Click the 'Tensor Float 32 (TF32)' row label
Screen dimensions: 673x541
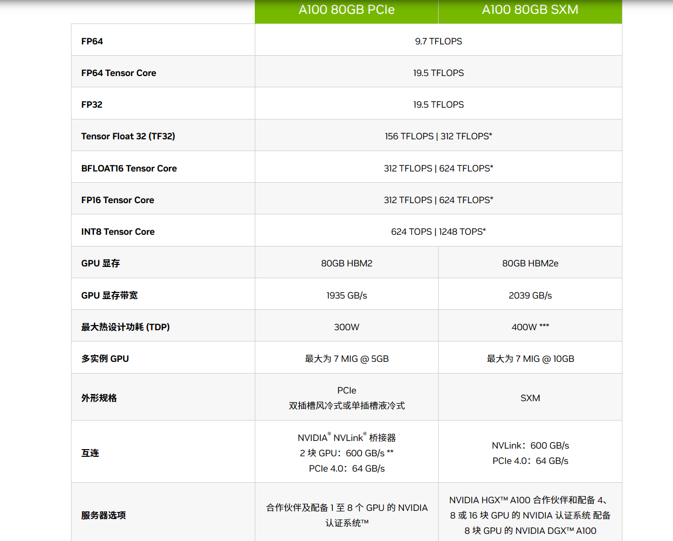click(x=128, y=136)
